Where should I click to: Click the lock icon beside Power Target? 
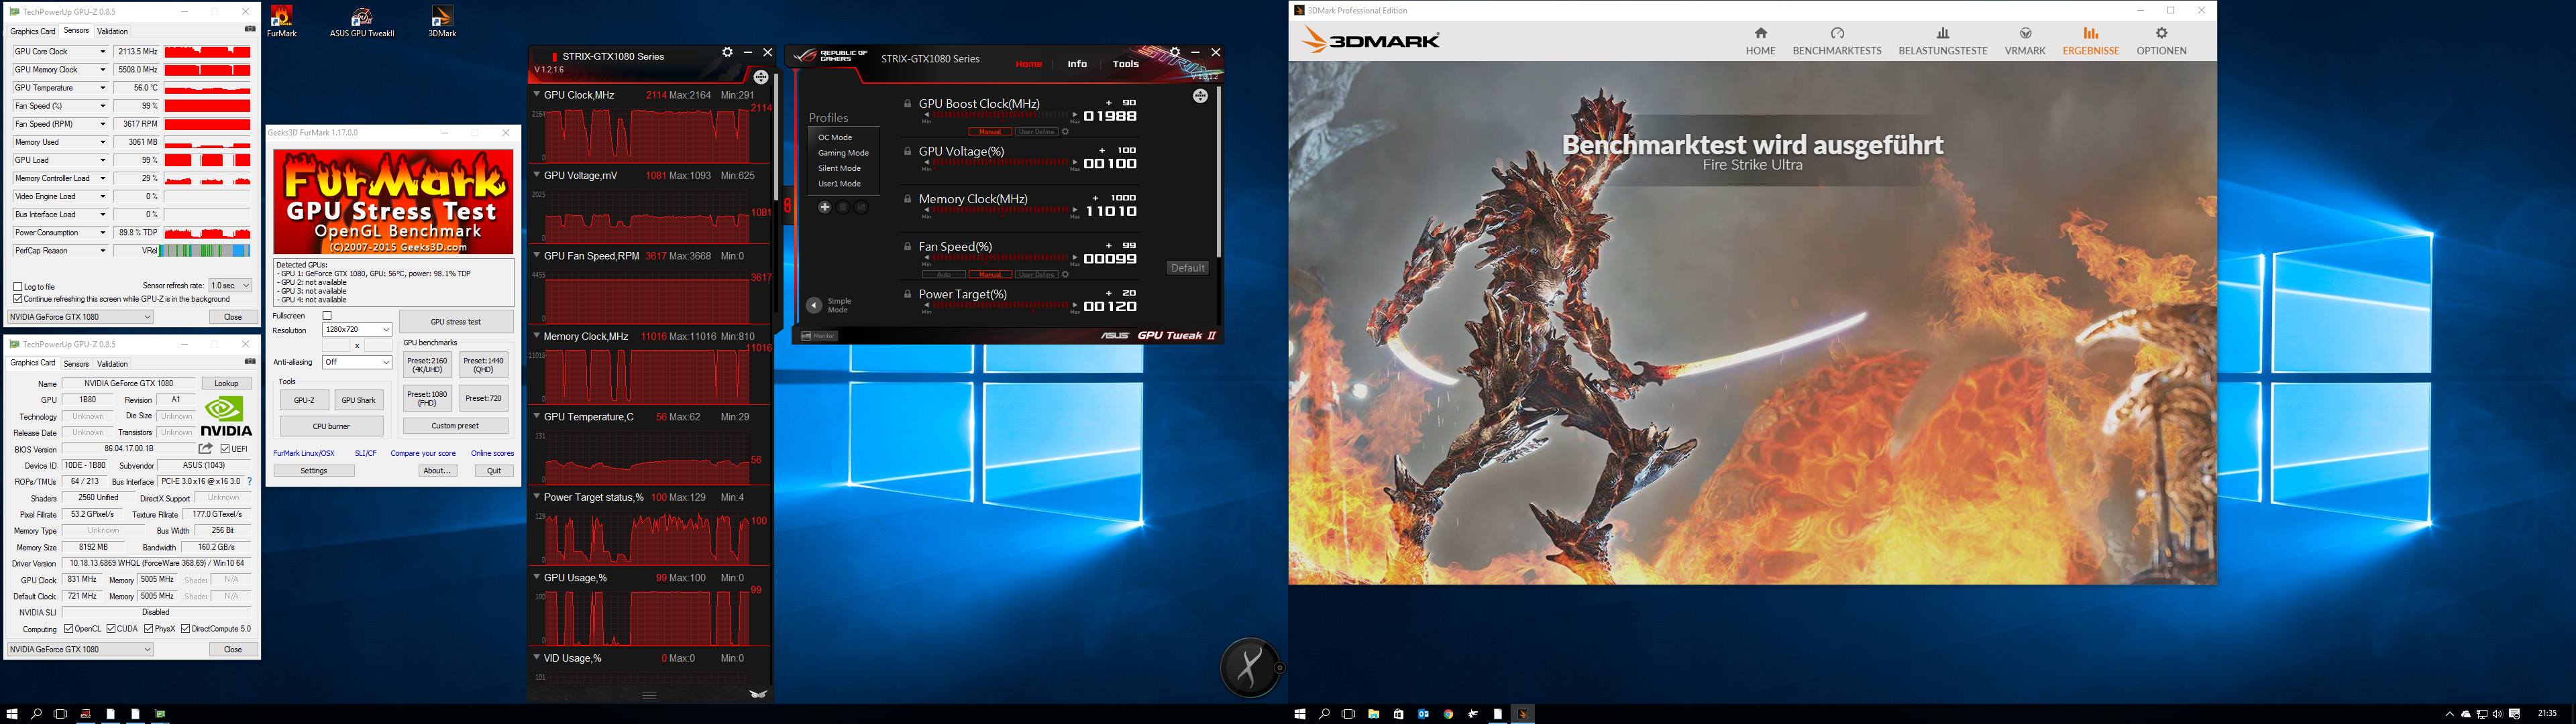pos(907,295)
